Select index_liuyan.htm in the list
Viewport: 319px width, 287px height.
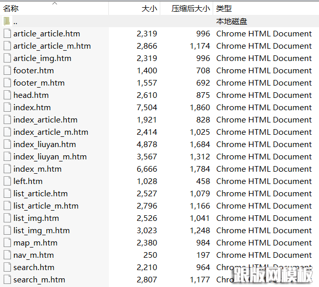pos(44,144)
